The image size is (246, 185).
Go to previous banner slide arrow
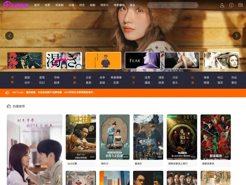[10, 36]
